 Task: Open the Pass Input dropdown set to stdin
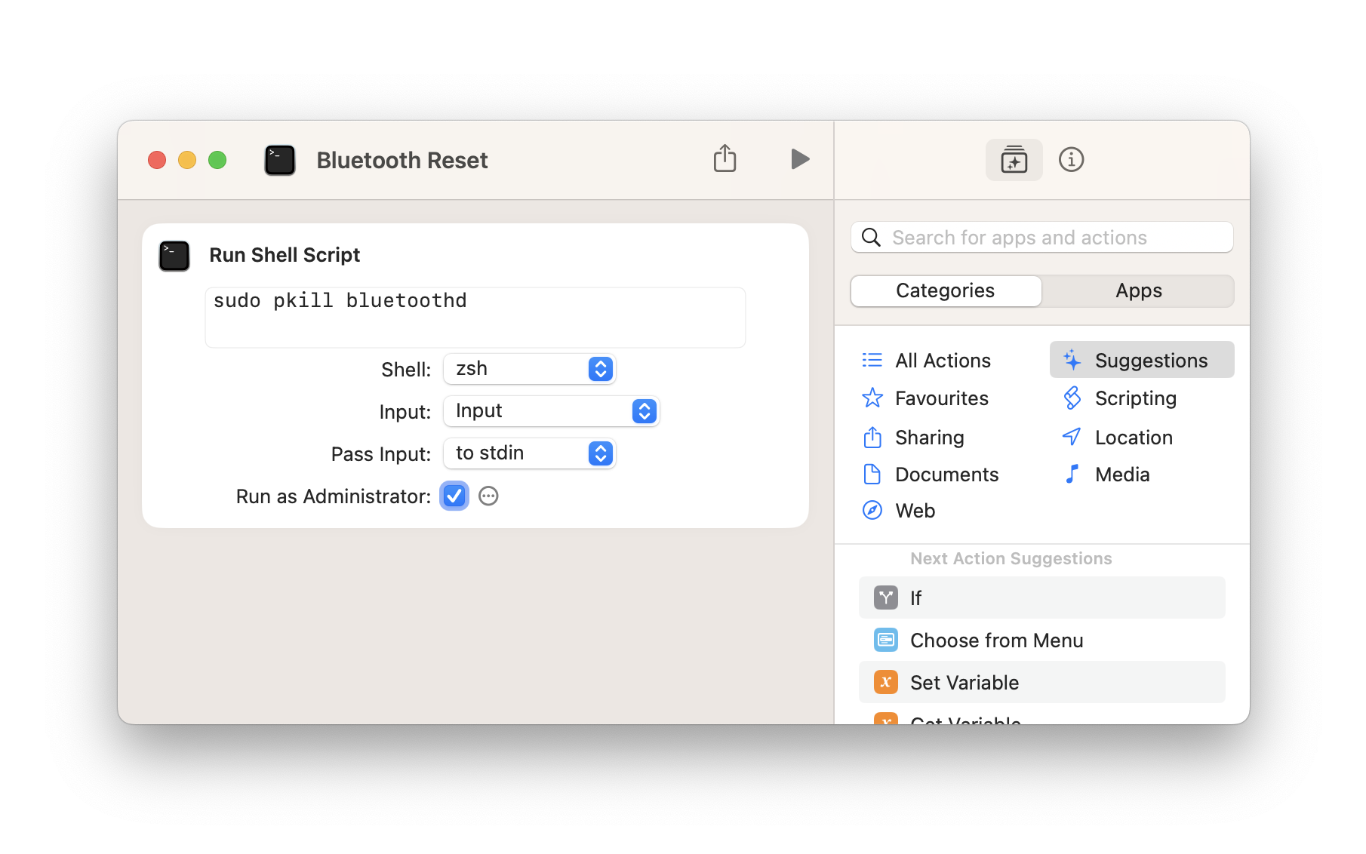click(530, 453)
